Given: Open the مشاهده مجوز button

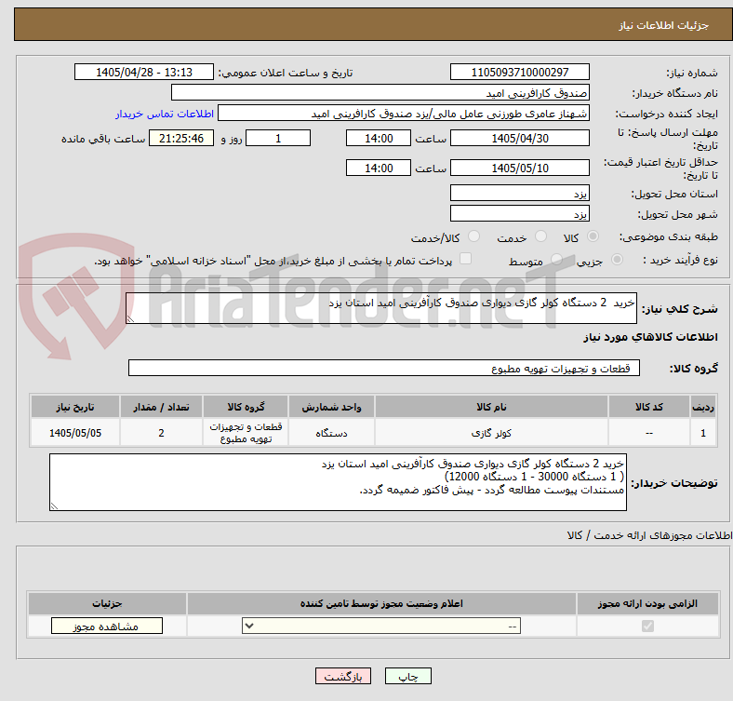Looking at the screenshot, I should coord(107,627).
